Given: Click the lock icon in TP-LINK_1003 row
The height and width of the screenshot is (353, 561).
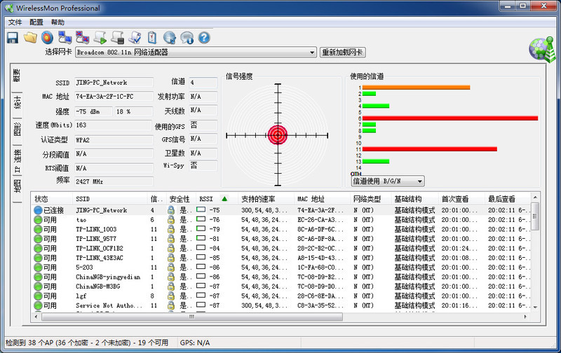Looking at the screenshot, I should pos(171,229).
